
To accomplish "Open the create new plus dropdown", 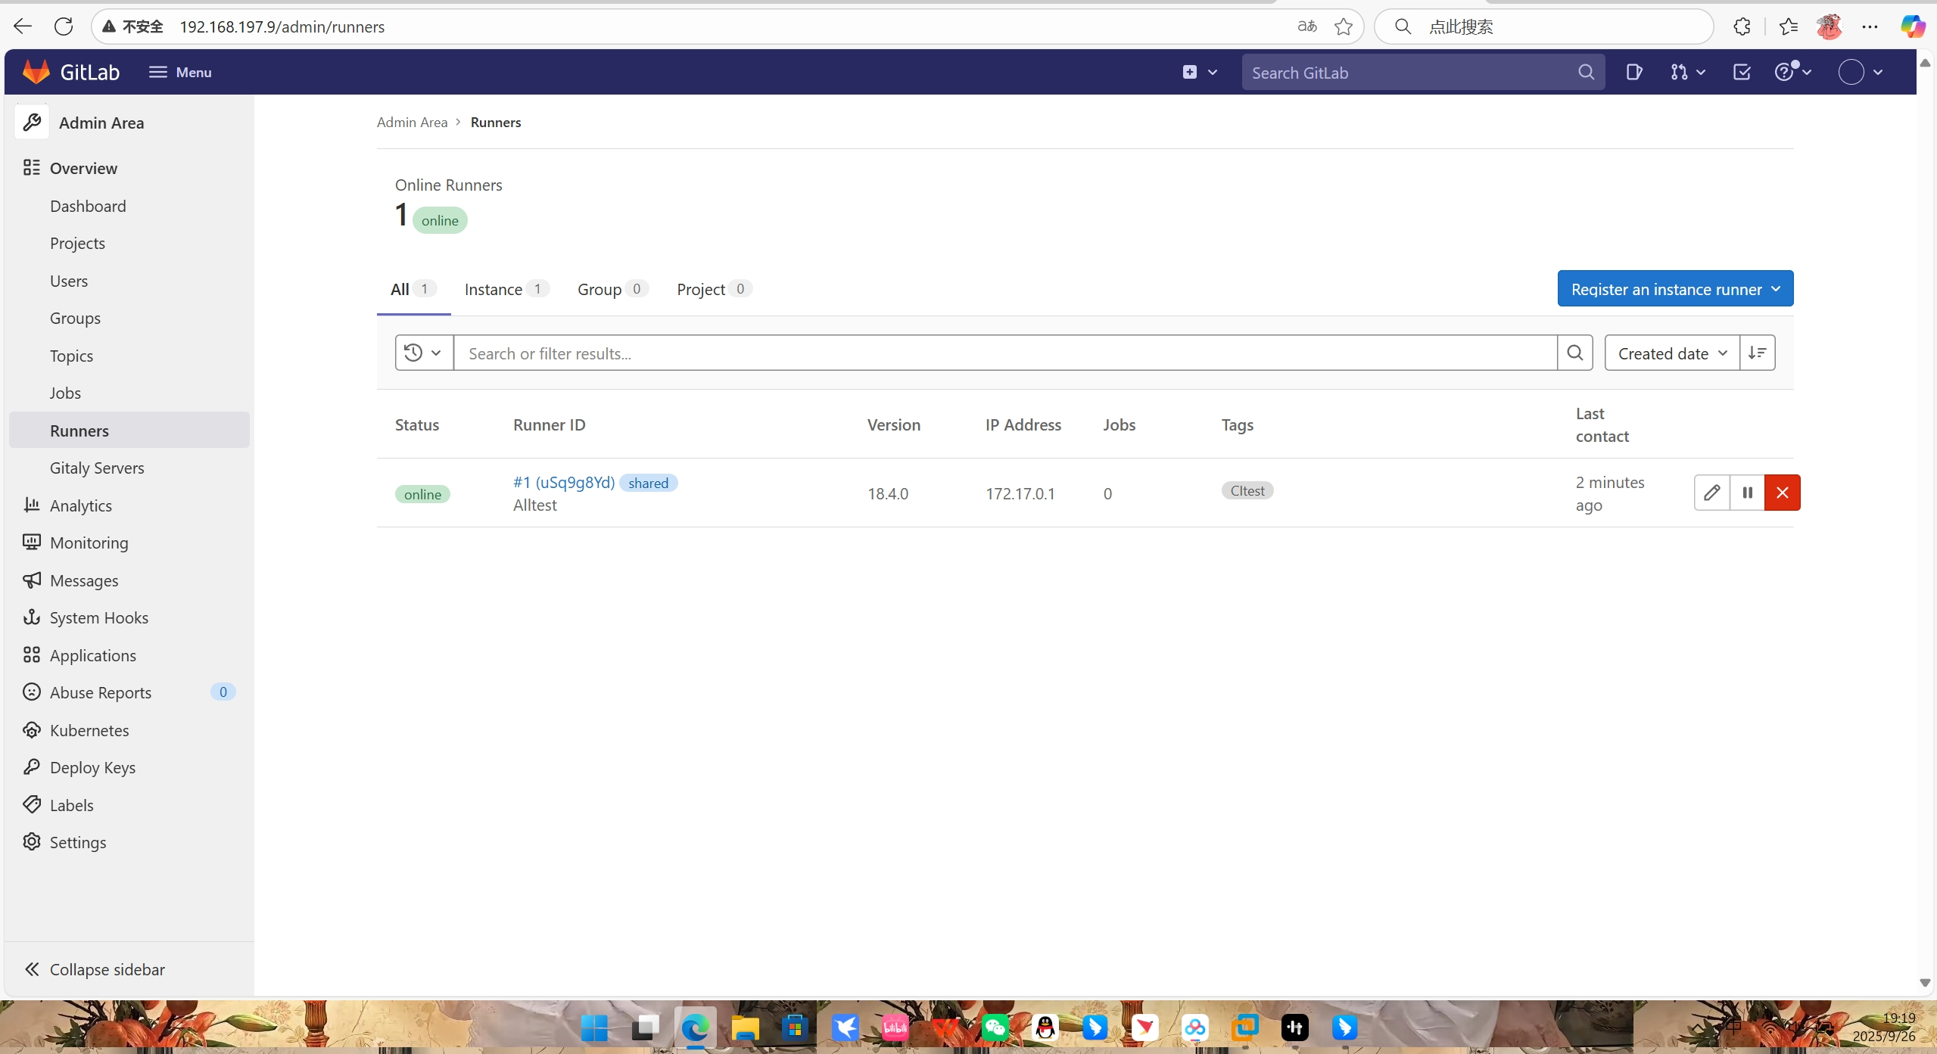I will pyautogui.click(x=1200, y=72).
